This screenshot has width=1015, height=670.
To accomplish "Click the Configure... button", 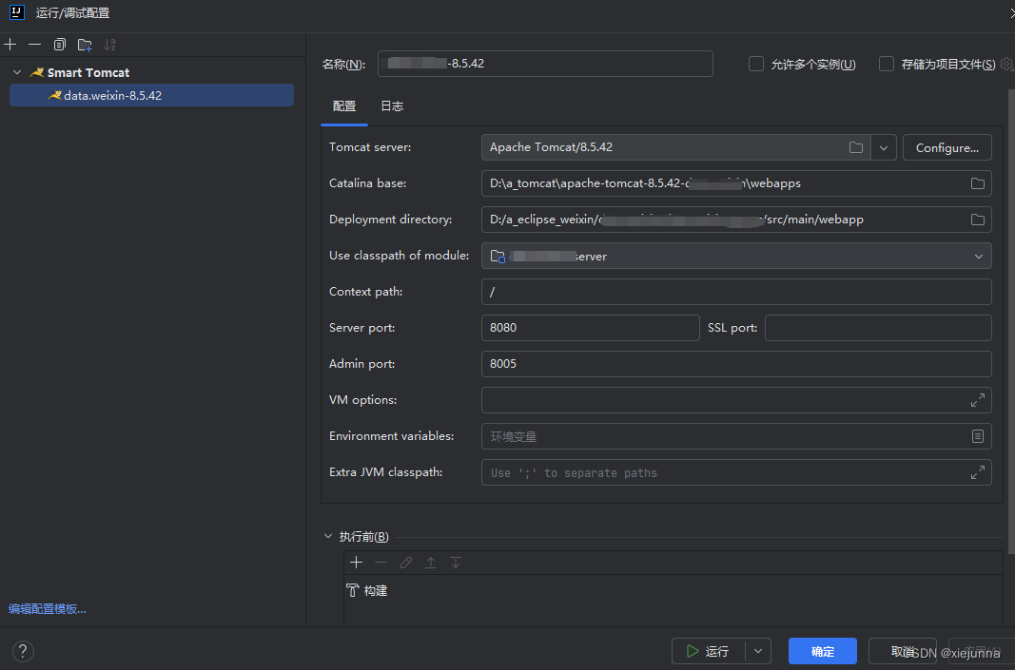I will [947, 147].
